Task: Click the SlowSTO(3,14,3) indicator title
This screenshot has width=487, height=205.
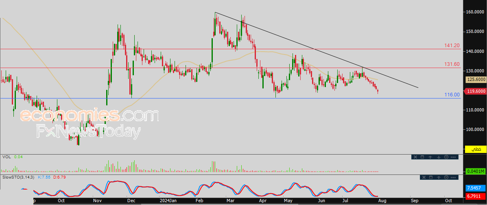Action: (19, 177)
